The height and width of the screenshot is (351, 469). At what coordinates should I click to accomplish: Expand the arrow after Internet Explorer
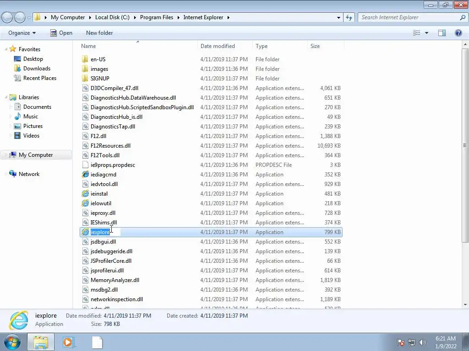click(228, 18)
